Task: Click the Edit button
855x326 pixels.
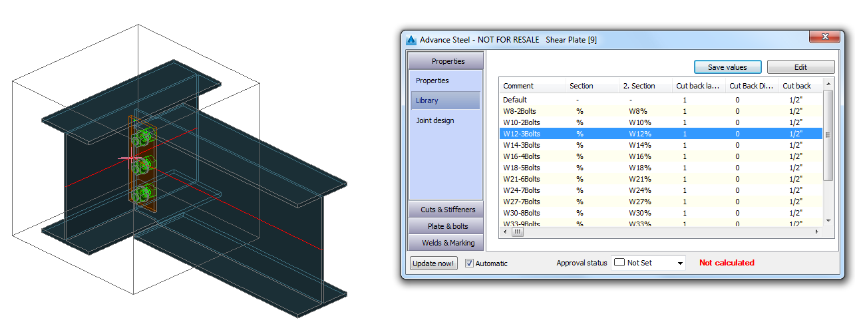Action: point(800,67)
